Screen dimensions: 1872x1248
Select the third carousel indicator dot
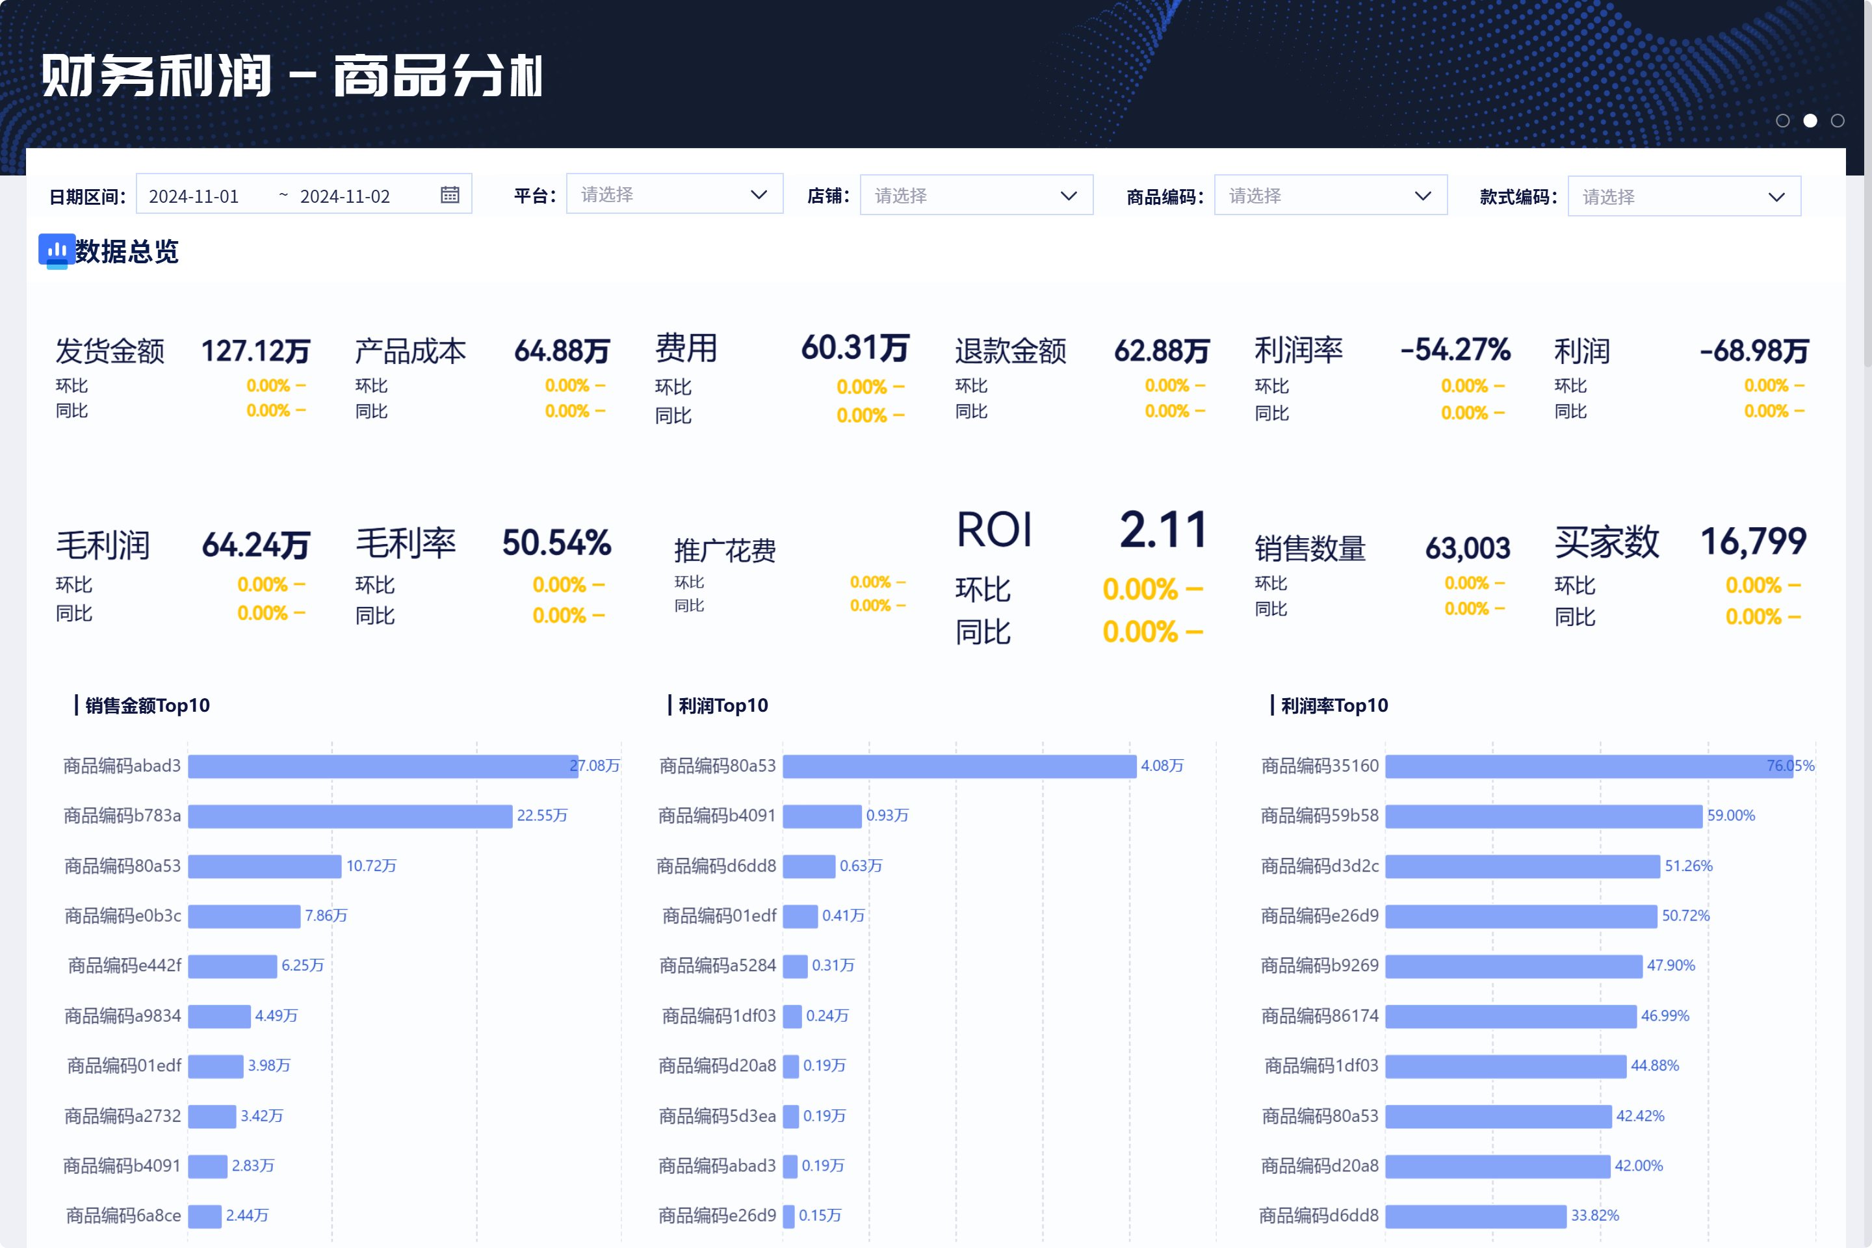(1838, 121)
